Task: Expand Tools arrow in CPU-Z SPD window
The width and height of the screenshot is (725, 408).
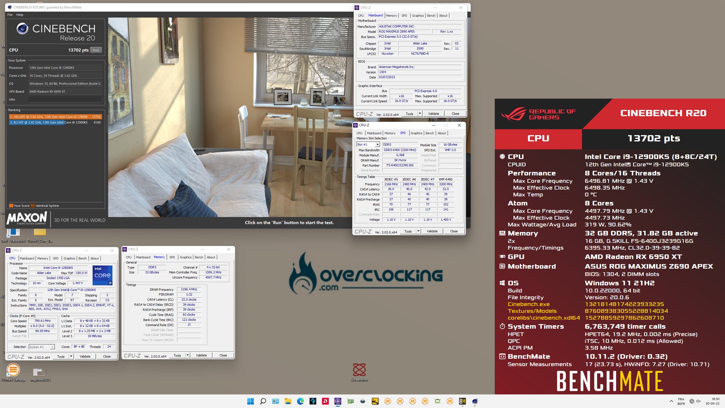Action: pyautogui.click(x=418, y=231)
